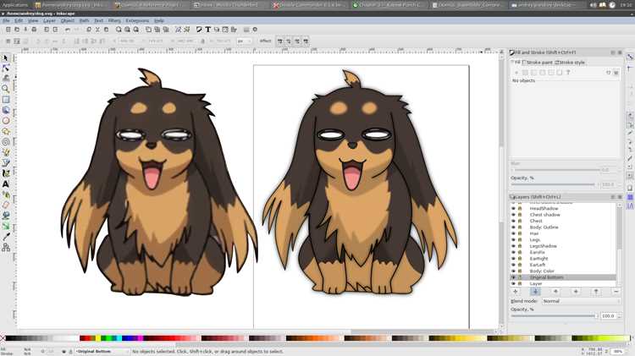Open the Blend mode Normal dropdown

click(x=581, y=301)
